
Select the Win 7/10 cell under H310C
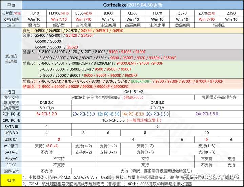59,19
